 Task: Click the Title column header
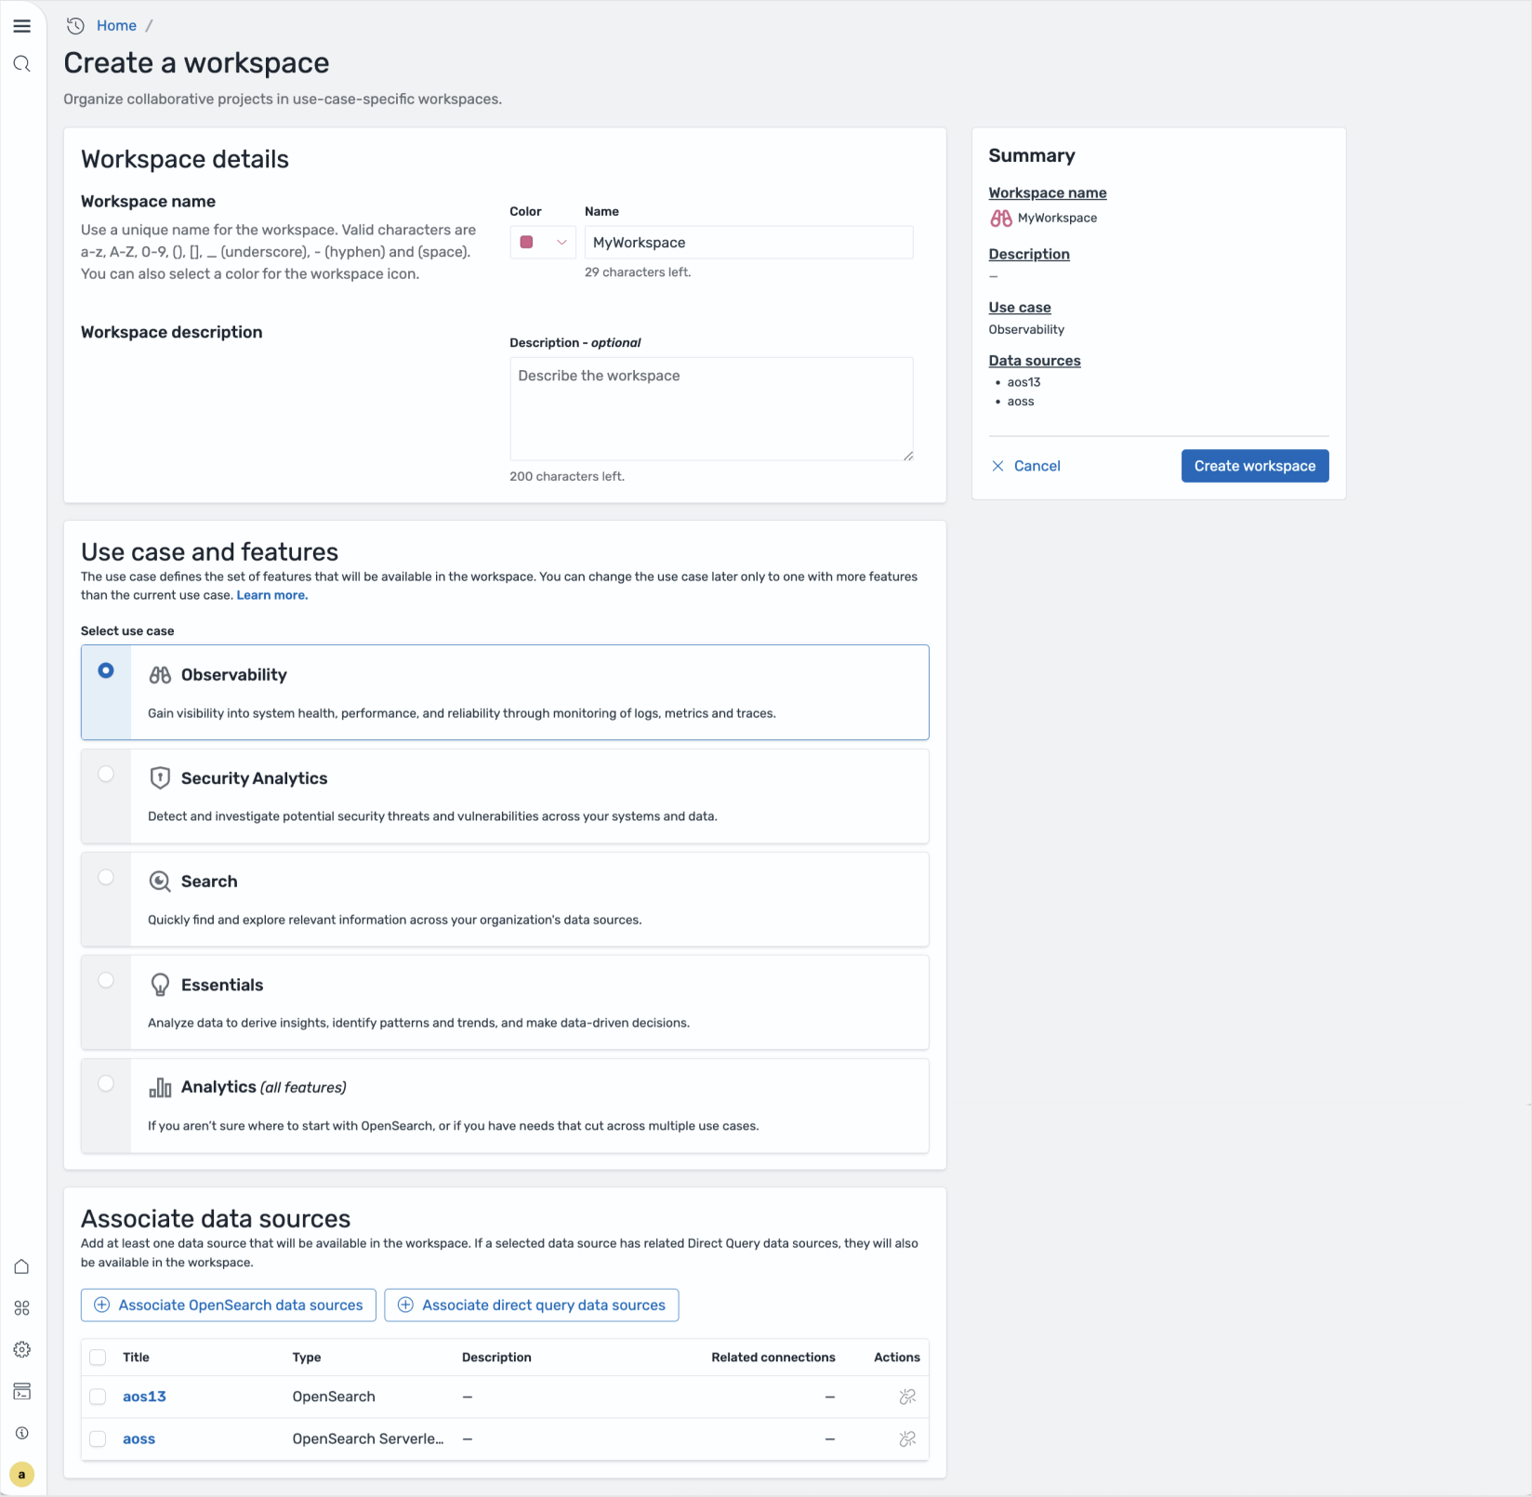click(136, 1358)
